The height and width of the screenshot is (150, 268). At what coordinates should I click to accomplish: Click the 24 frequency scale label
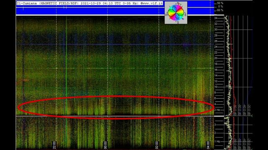(x=216, y=47)
